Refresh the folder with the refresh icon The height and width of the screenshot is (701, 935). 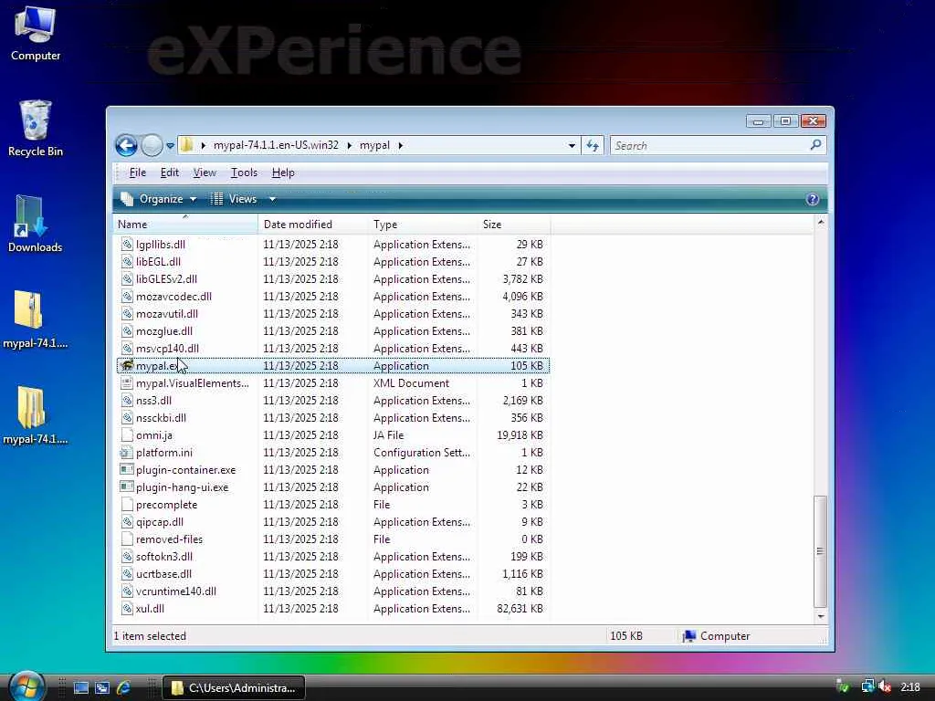point(592,145)
